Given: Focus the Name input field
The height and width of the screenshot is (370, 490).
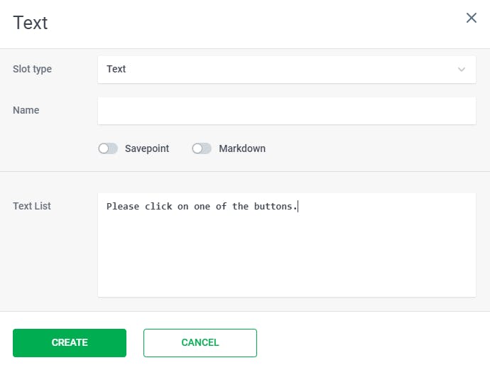Looking at the screenshot, I should click(x=286, y=111).
